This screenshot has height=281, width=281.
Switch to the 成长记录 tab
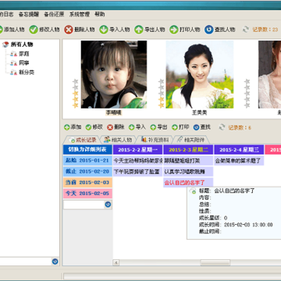(x=82, y=140)
